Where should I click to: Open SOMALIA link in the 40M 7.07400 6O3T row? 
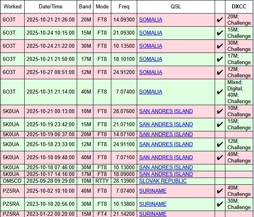pyautogui.click(x=151, y=92)
